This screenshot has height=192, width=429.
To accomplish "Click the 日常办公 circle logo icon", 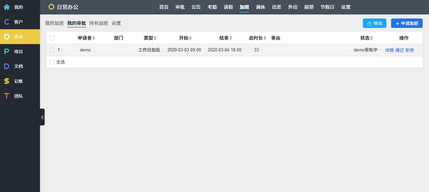I will pyautogui.click(x=51, y=7).
